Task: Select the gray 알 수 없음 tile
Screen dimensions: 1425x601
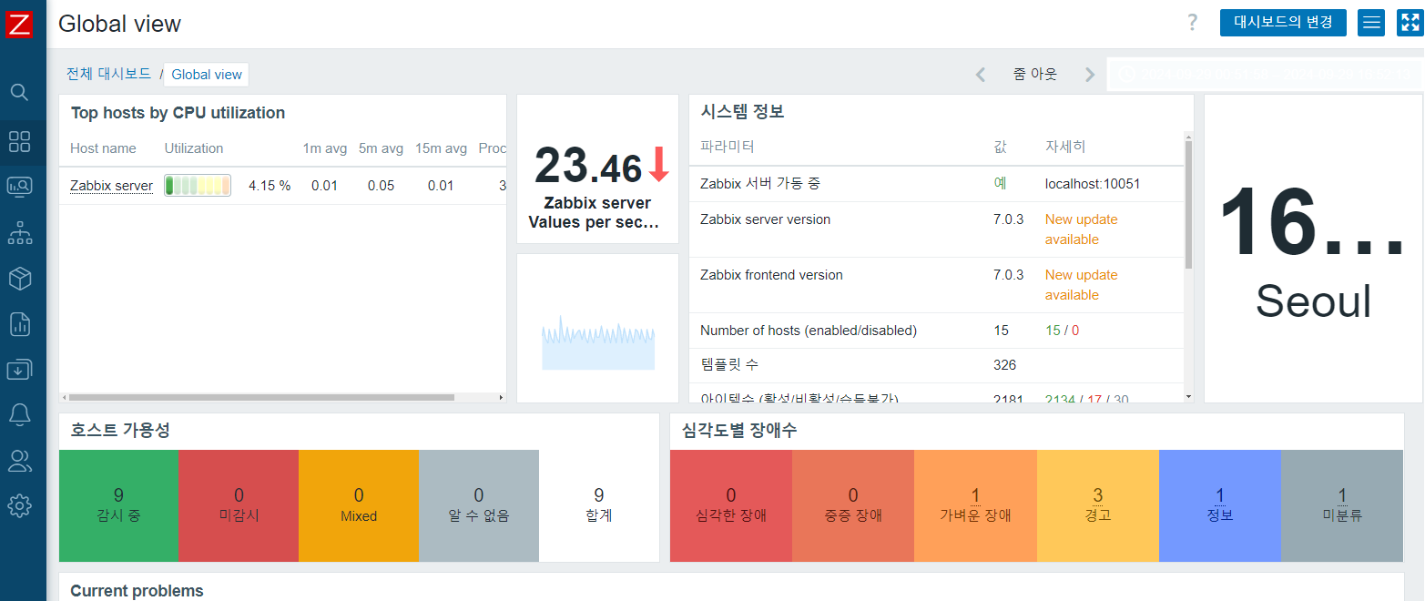Action: click(x=479, y=505)
